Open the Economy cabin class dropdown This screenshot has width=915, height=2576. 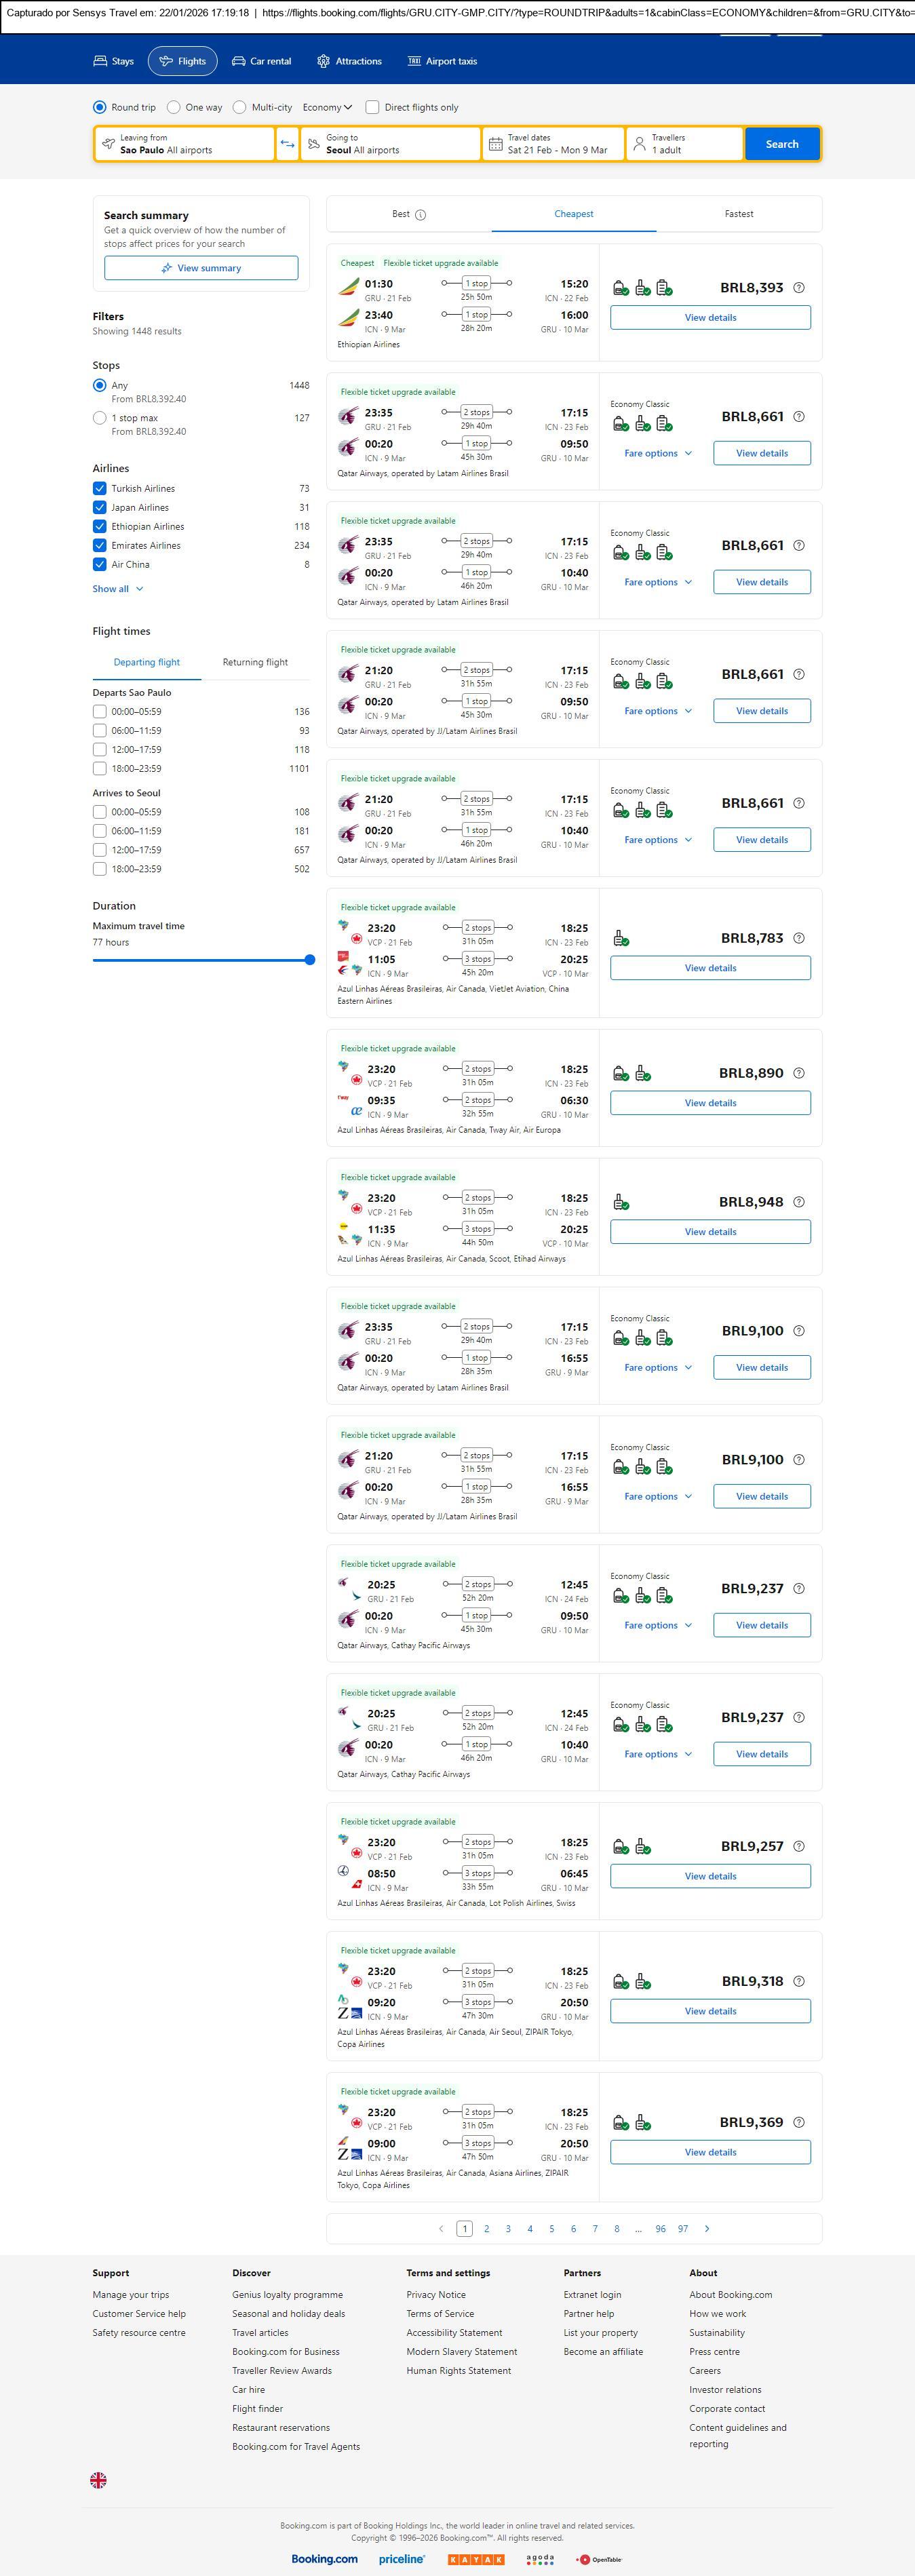tap(327, 107)
